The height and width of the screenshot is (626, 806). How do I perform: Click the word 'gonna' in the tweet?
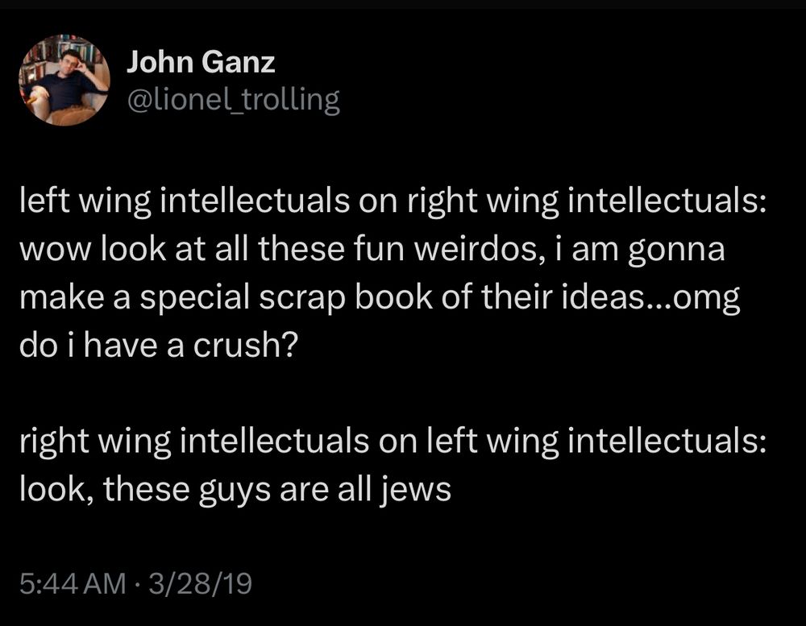676,251
